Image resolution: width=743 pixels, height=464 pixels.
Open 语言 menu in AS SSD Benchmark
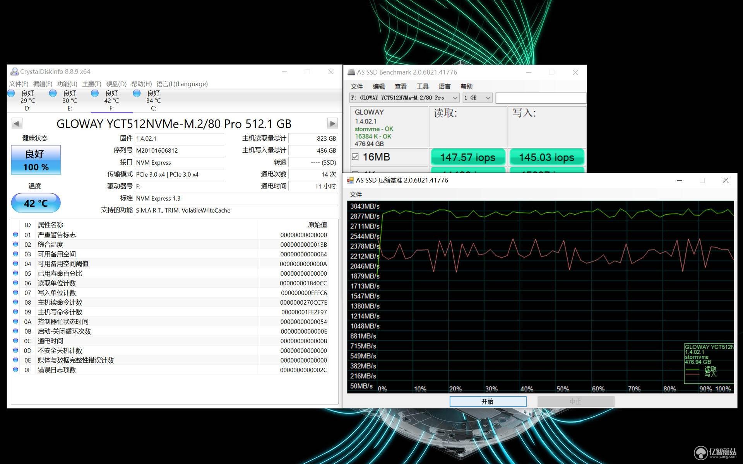444,86
